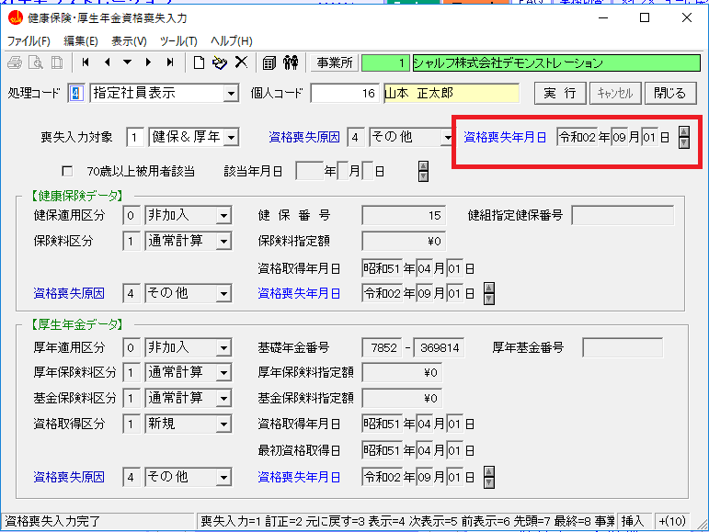The image size is (709, 532).
Task: Open the calculator icon in toolbar
Action: [269, 62]
